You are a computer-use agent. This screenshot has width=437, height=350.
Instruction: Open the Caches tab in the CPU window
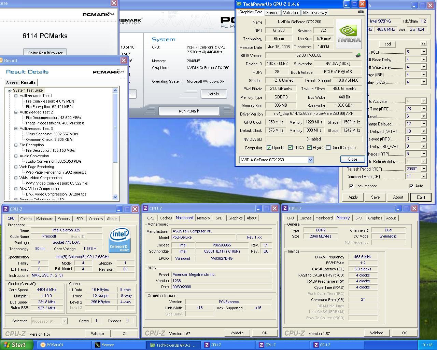point(26,219)
